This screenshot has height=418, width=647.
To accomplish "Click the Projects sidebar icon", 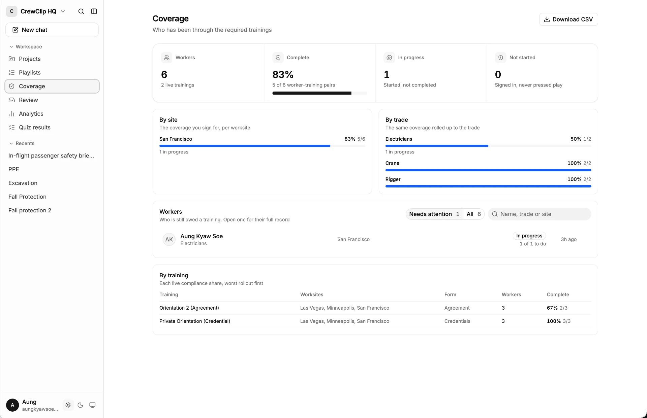I will 12,59.
